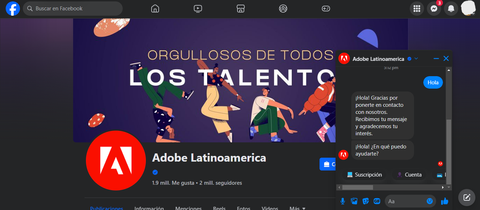Click the voice clip microphone icon
Image resolution: width=480 pixels, height=210 pixels.
343,201
